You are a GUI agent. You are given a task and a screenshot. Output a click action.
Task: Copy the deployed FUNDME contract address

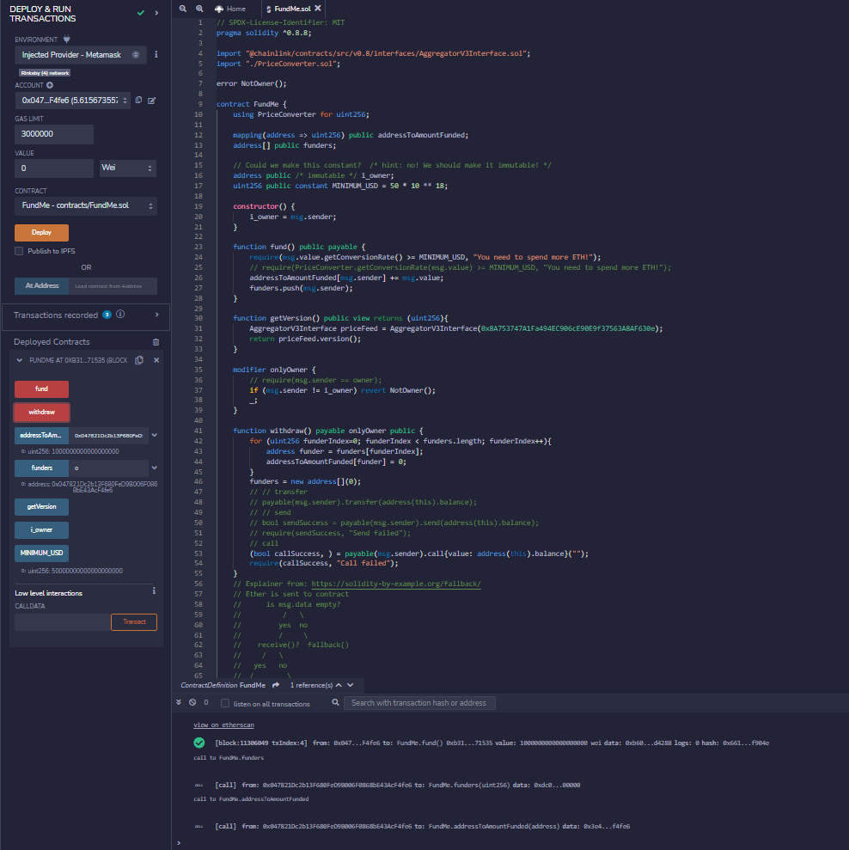coord(139,360)
